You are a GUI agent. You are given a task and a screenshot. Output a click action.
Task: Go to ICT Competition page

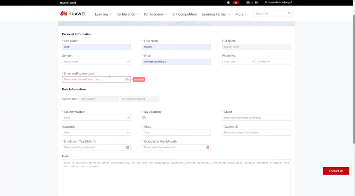[184, 14]
